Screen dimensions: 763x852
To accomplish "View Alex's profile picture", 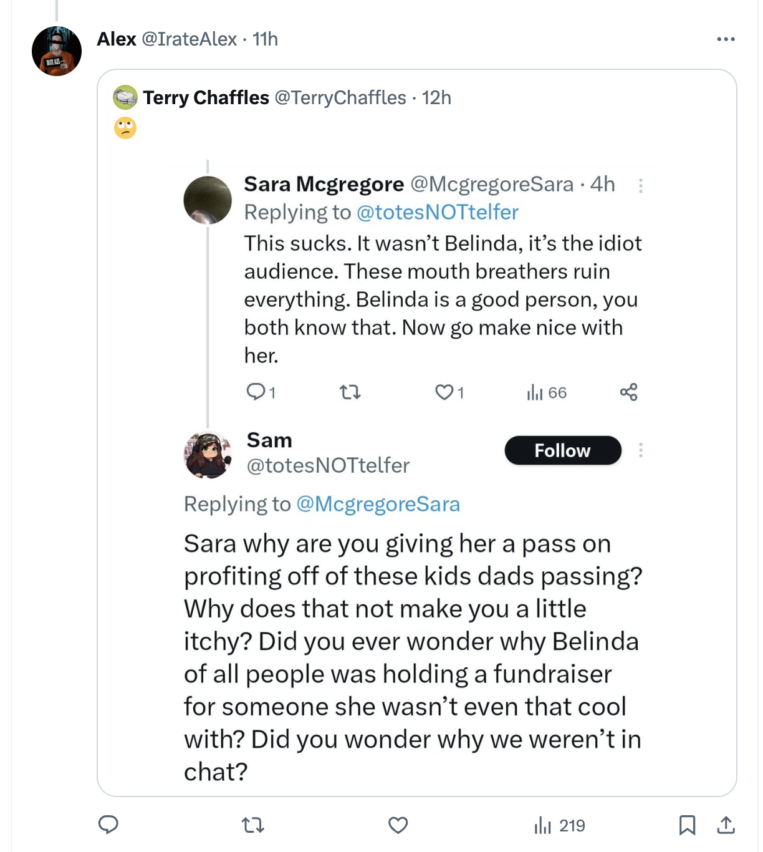I will coord(57,51).
